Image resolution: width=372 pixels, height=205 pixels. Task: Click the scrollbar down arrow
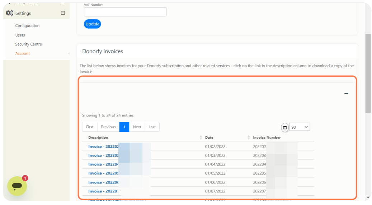click(x=368, y=197)
